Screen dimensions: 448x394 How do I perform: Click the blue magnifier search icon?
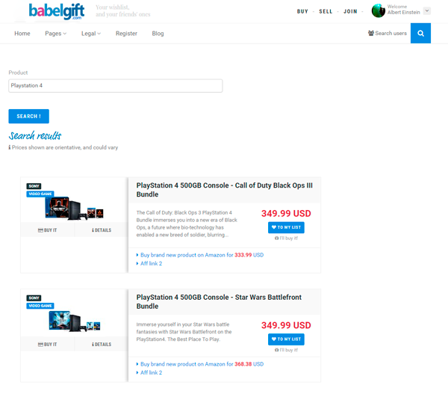[x=420, y=33]
